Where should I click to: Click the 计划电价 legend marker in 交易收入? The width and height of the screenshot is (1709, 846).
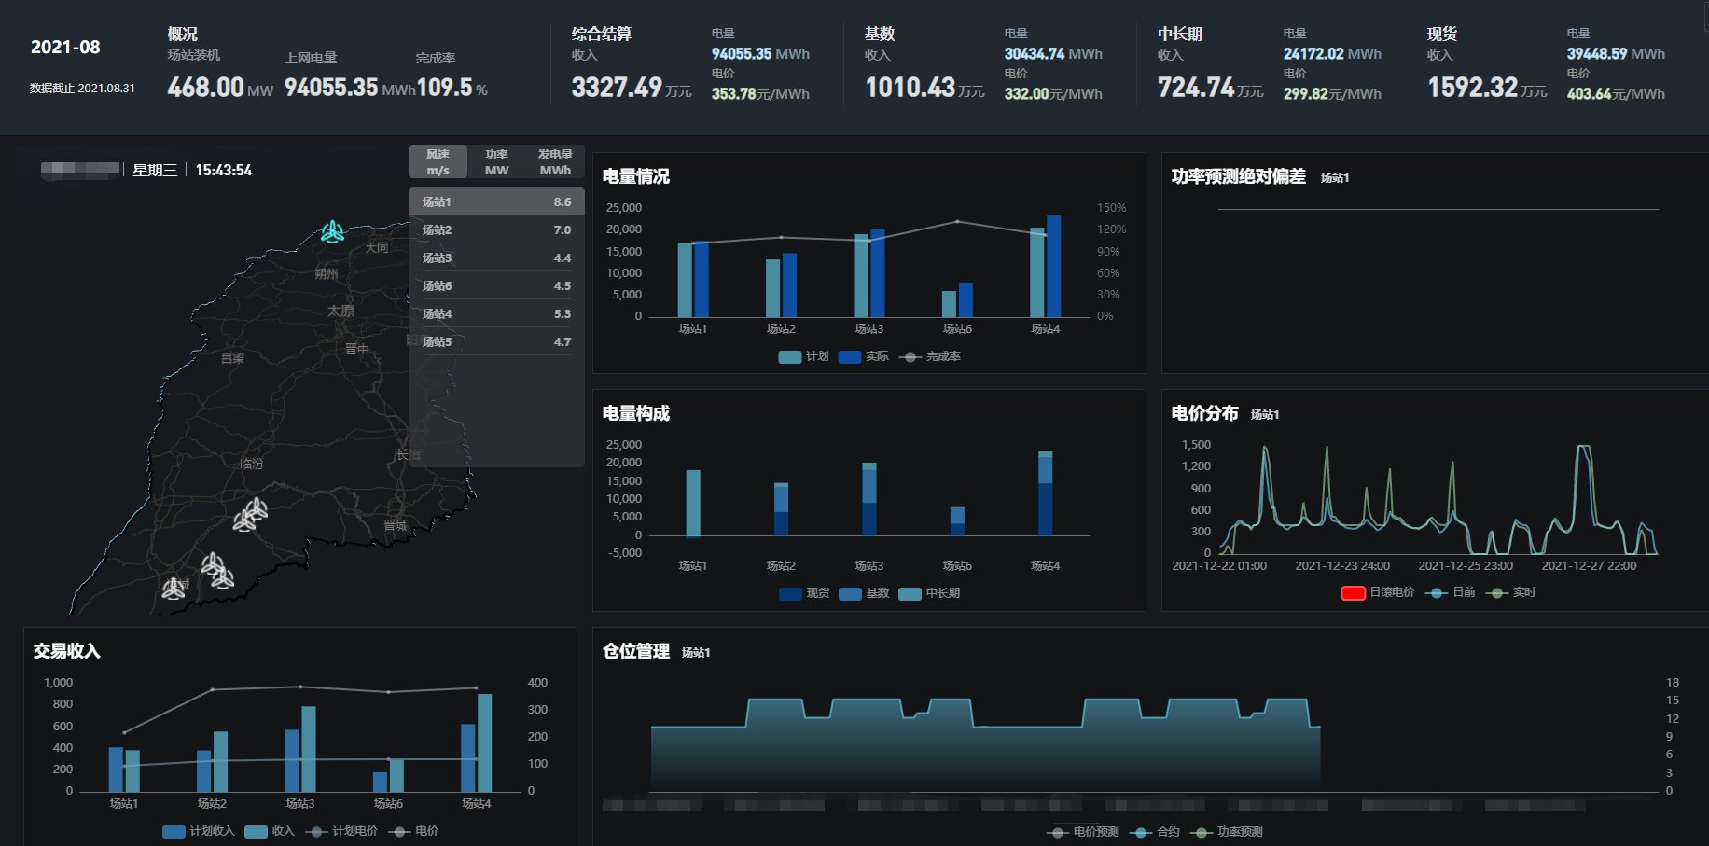[316, 832]
